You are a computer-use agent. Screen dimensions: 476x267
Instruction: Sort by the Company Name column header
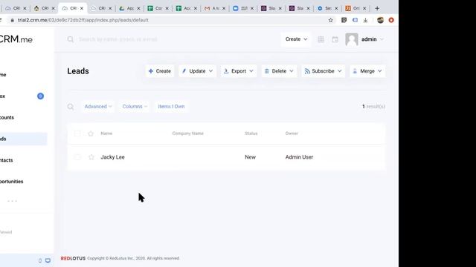pos(188,133)
